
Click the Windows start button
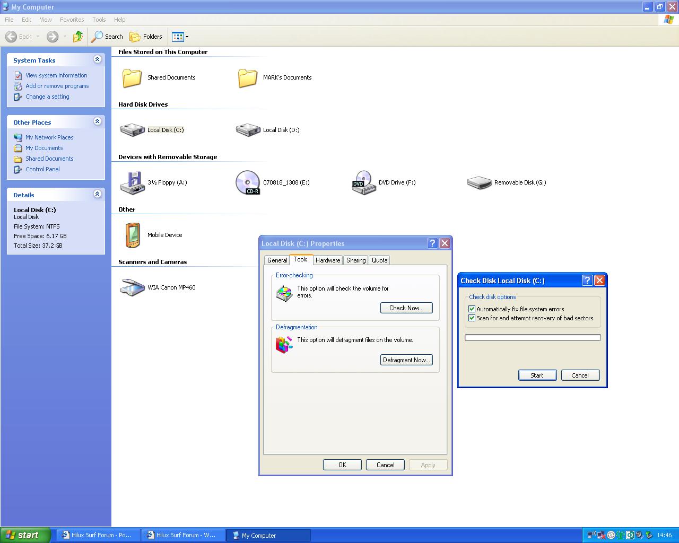coord(25,535)
